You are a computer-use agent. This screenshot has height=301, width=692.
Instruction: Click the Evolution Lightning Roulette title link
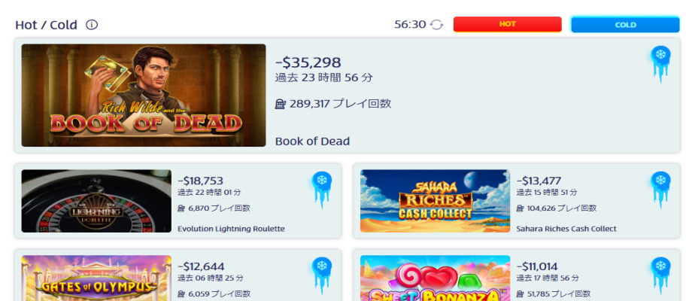tap(231, 229)
